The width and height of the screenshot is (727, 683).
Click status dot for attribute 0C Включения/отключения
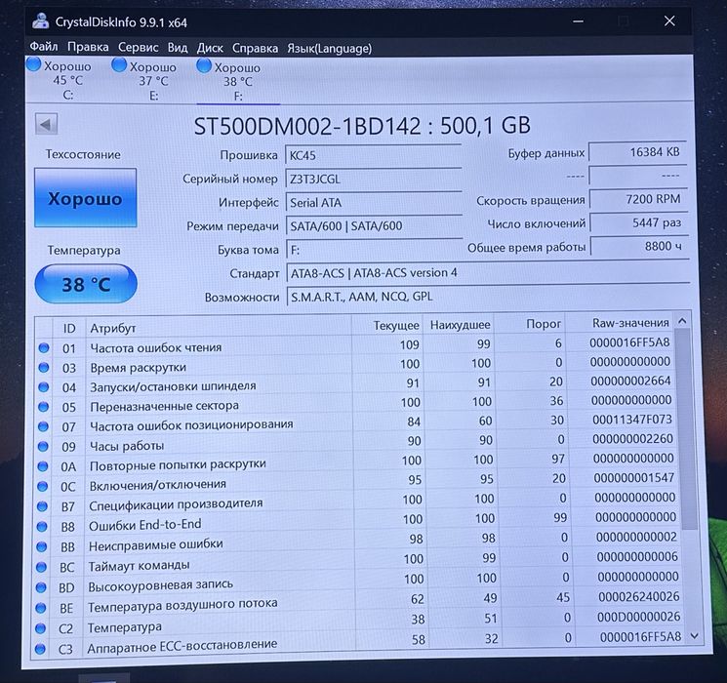tap(43, 486)
